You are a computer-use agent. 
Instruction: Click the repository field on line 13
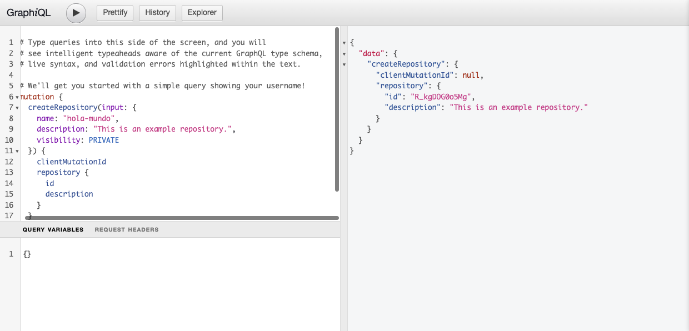click(x=58, y=172)
